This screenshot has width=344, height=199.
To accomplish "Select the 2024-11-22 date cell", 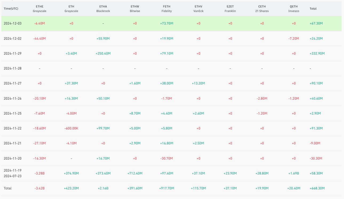I will [x=13, y=128].
